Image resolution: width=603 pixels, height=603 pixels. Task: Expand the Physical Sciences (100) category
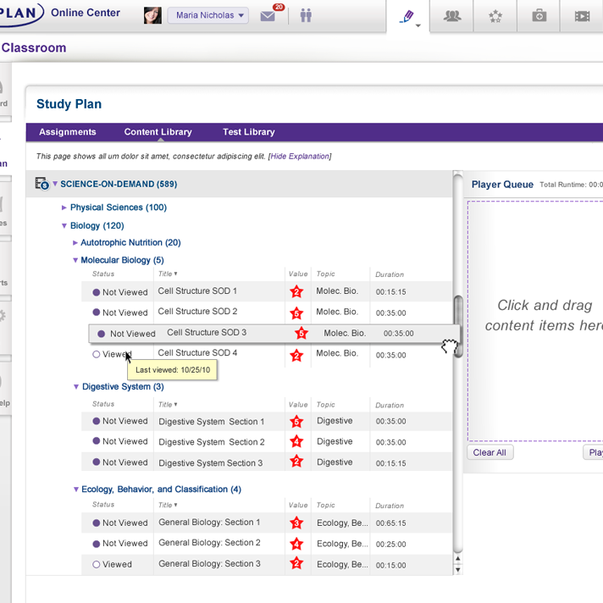tap(64, 207)
